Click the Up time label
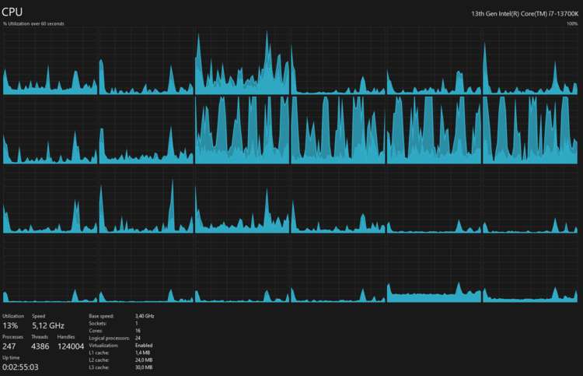 coord(11,357)
